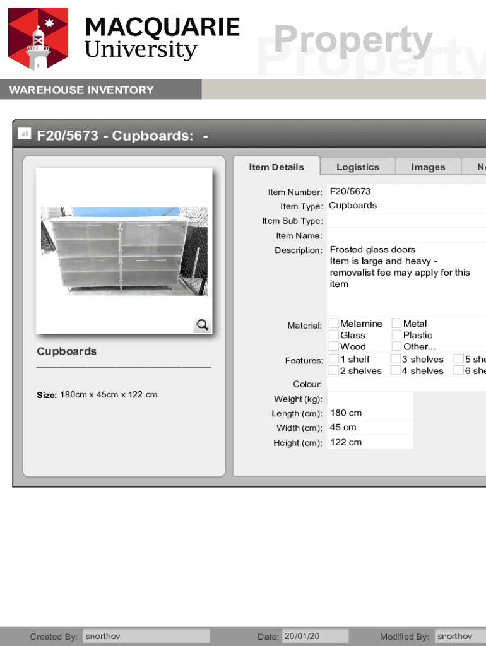
Task: Check the Metal material option
Action: [x=396, y=324]
